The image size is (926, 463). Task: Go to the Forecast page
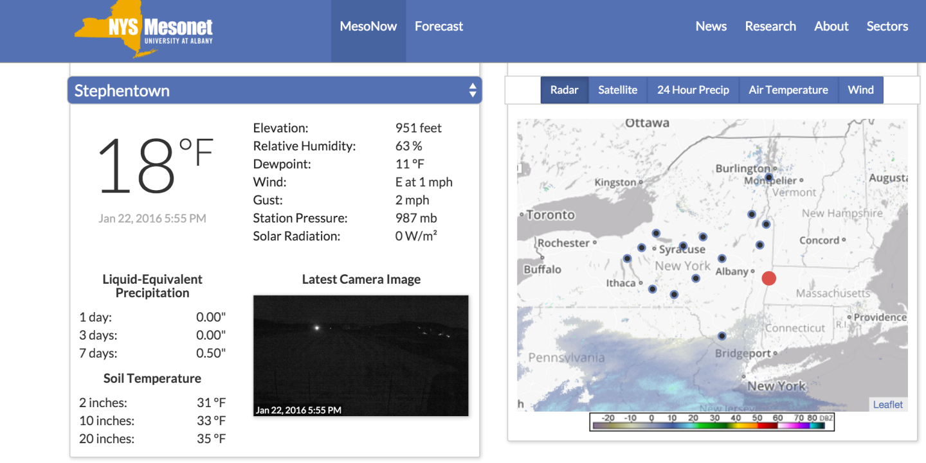(439, 26)
